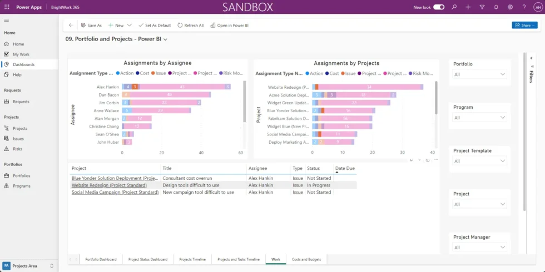Image resolution: width=545 pixels, height=272 pixels.
Task: Click the back arrow in command bar
Action: click(71, 25)
